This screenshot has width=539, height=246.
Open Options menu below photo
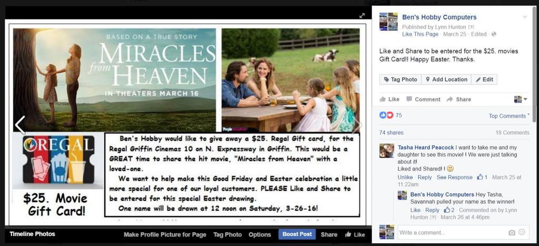tap(260, 234)
